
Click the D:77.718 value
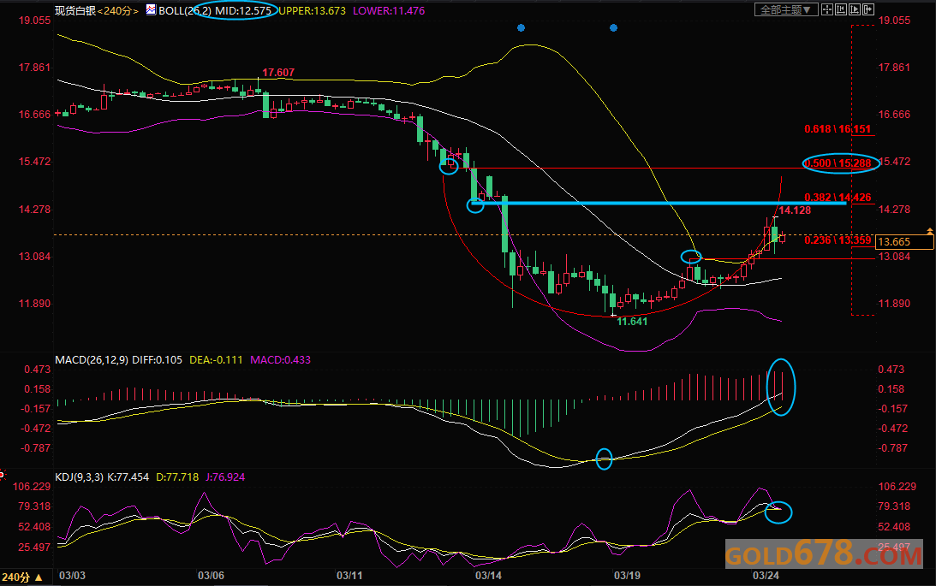click(x=177, y=477)
